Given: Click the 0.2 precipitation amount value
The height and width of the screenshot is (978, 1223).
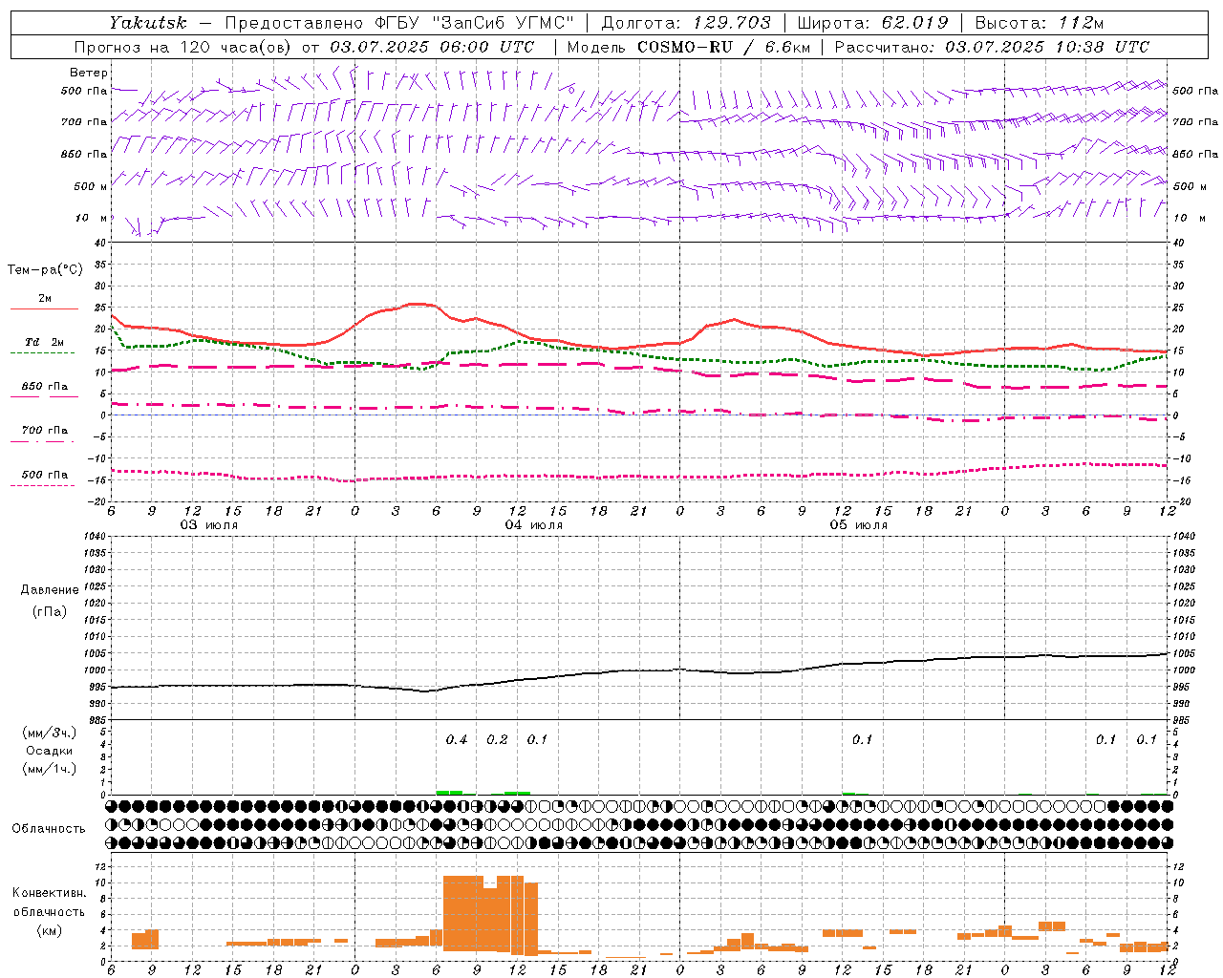Looking at the screenshot, I should click(x=497, y=740).
